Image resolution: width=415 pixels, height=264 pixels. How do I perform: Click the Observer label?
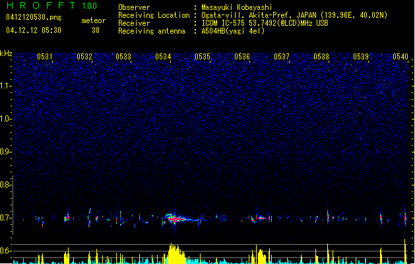coord(134,7)
